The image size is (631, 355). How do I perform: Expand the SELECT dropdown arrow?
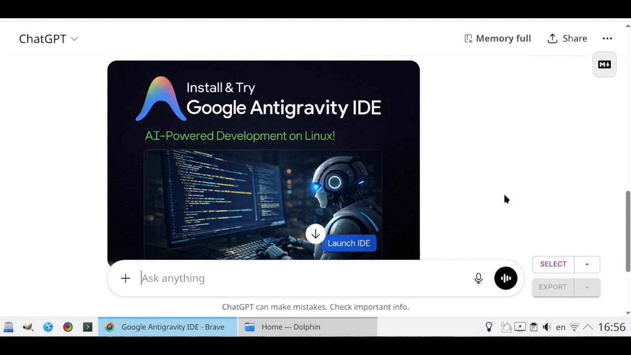(587, 264)
